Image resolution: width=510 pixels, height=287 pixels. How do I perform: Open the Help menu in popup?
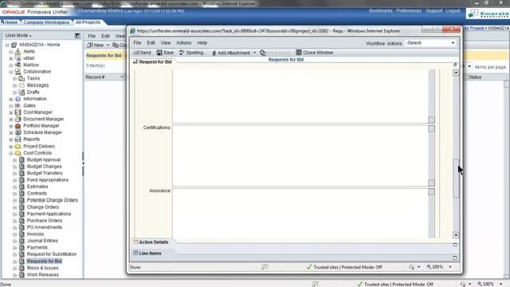(x=202, y=43)
